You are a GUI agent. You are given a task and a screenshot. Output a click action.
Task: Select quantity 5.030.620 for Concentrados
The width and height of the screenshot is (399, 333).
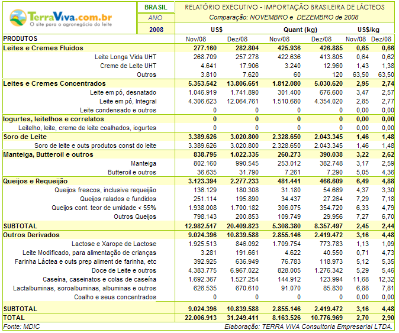329,83
